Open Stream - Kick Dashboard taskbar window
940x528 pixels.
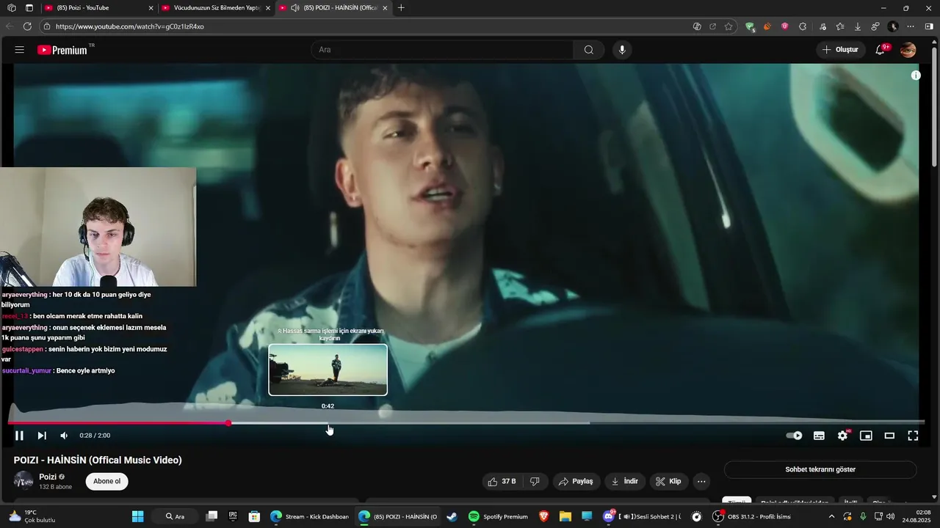(x=309, y=516)
